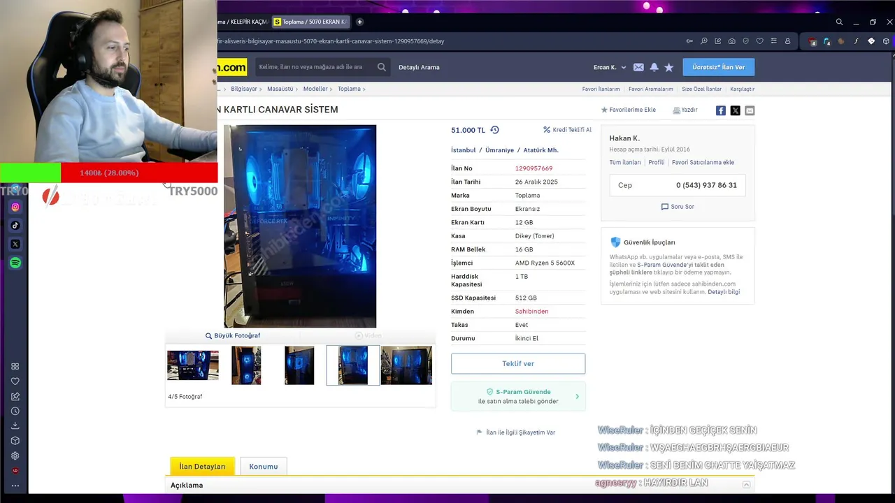
Task: Share the listing on Facebook
Action: pyautogui.click(x=720, y=110)
